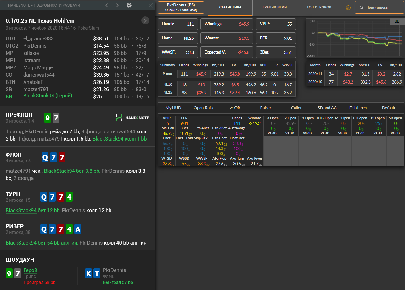This screenshot has height=290, width=405.
Task: Click BlackStack94 link in river actions
Action: coord(21,243)
